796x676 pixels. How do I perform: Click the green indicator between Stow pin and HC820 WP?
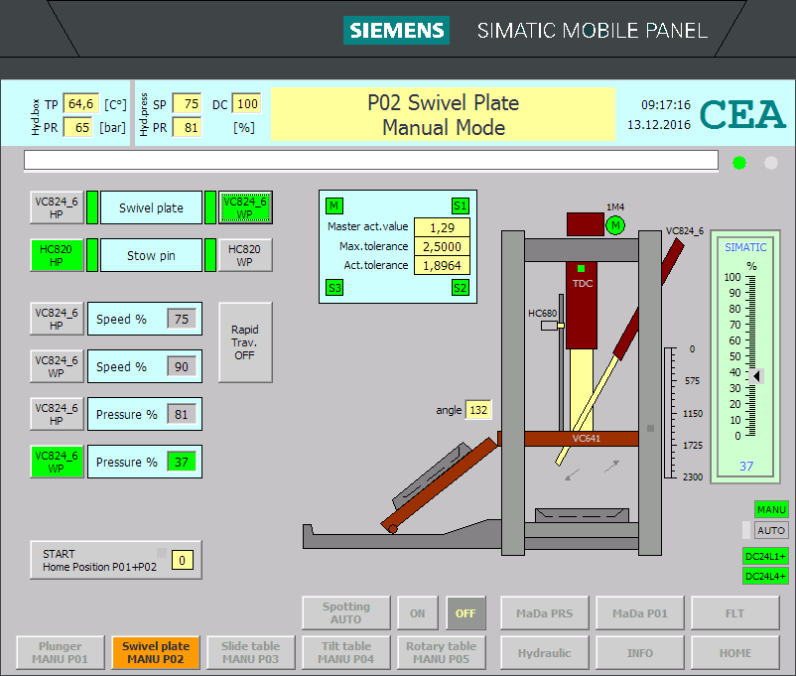tap(210, 255)
